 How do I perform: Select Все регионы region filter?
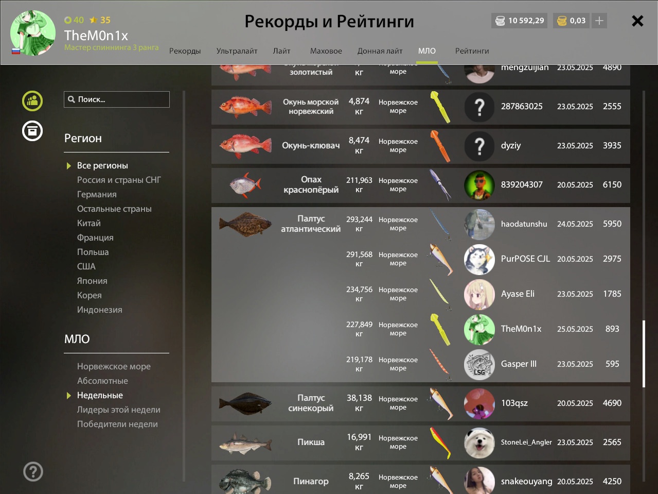click(x=102, y=165)
